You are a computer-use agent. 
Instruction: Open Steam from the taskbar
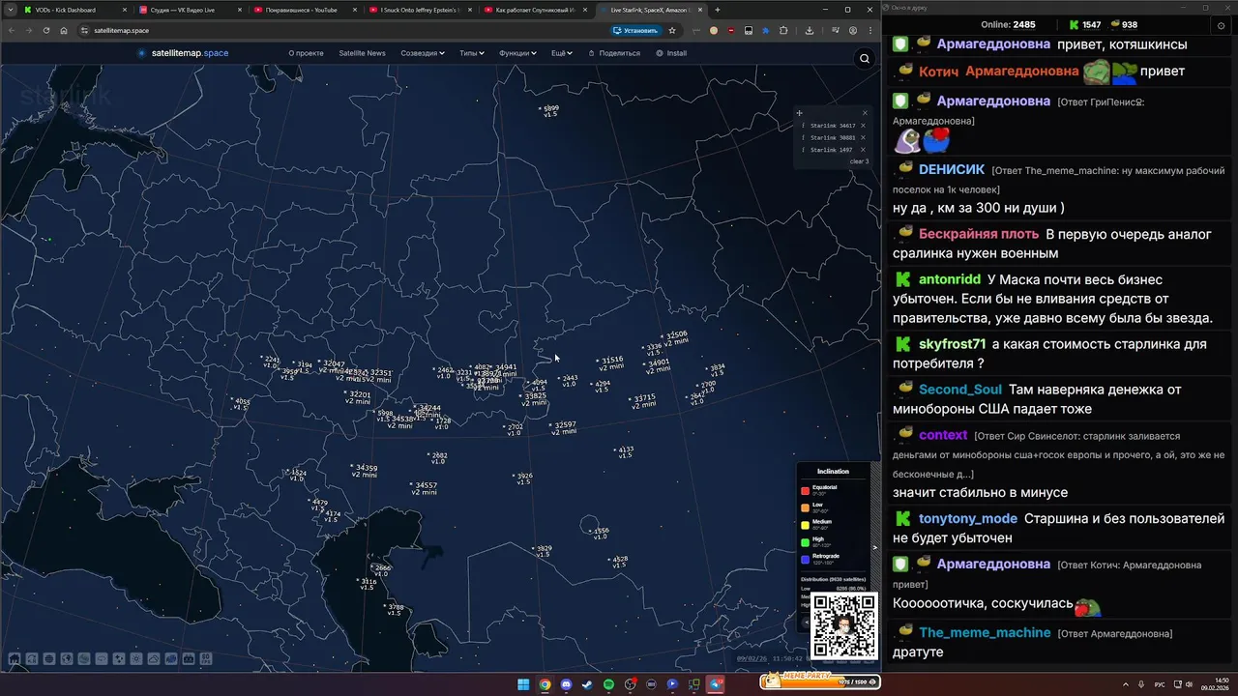[x=587, y=684]
